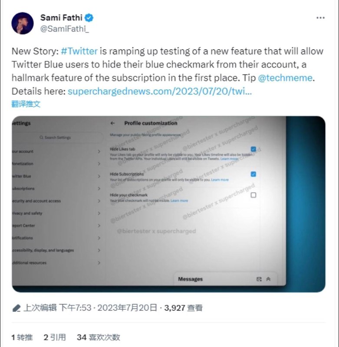Expand the Notifications settings chevron
The image size is (339, 347).
pos(99,238)
